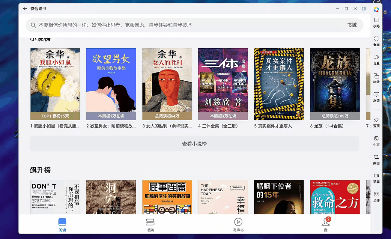The image size is (391, 239).
Task: Click the 查看小说榜 button
Action: pos(194,144)
